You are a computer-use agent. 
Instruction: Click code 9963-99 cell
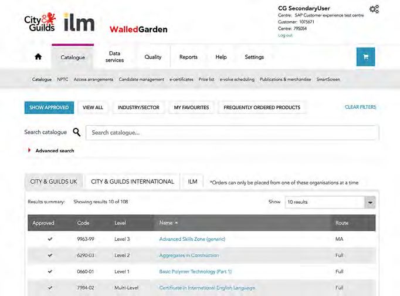coord(86,239)
